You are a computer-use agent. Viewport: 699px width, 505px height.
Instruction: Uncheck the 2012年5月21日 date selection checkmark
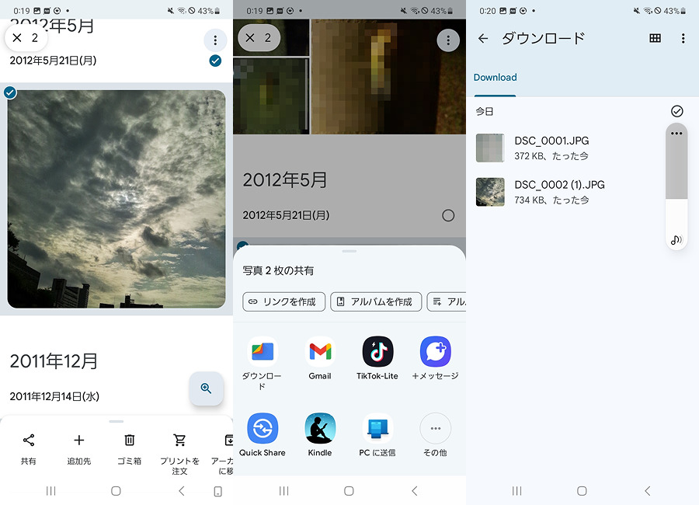215,61
